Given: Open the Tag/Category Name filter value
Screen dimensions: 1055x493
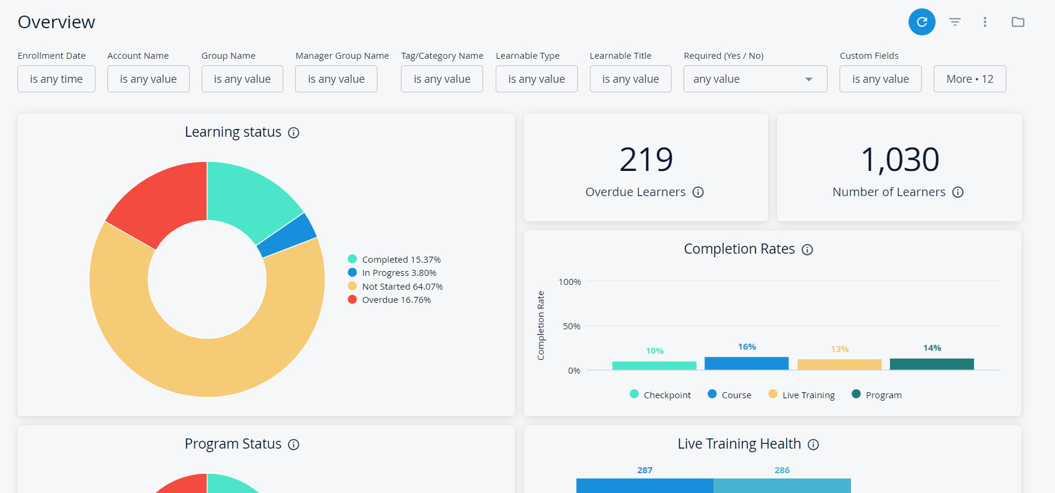Looking at the screenshot, I should click(442, 79).
